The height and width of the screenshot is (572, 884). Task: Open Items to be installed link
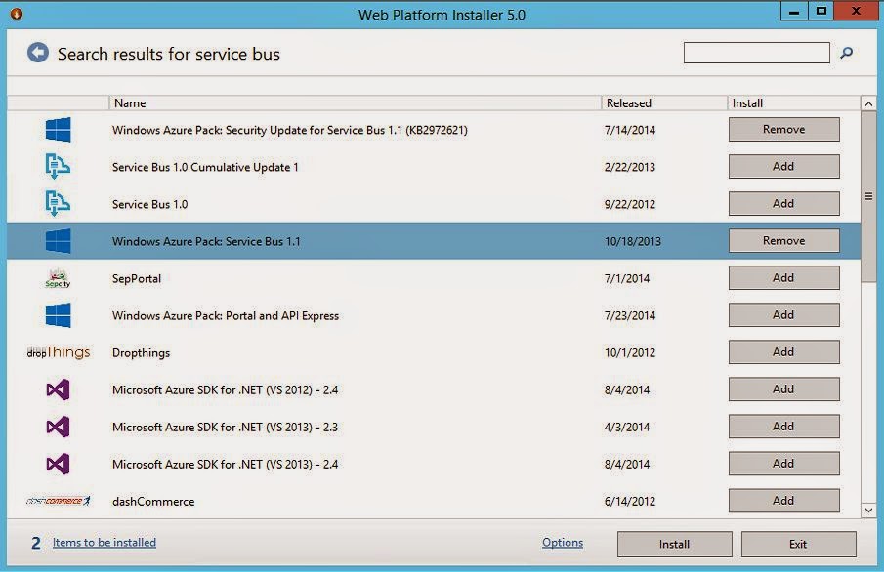105,542
